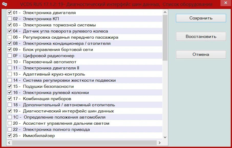This screenshot has height=148, width=232.
Task: Check 18 Дополнительный / автономный отопитель box
Action: (x=10, y=105)
